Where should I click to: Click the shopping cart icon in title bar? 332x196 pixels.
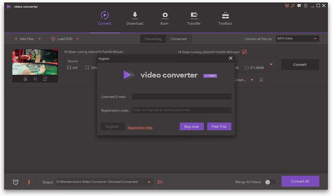(x=286, y=5)
